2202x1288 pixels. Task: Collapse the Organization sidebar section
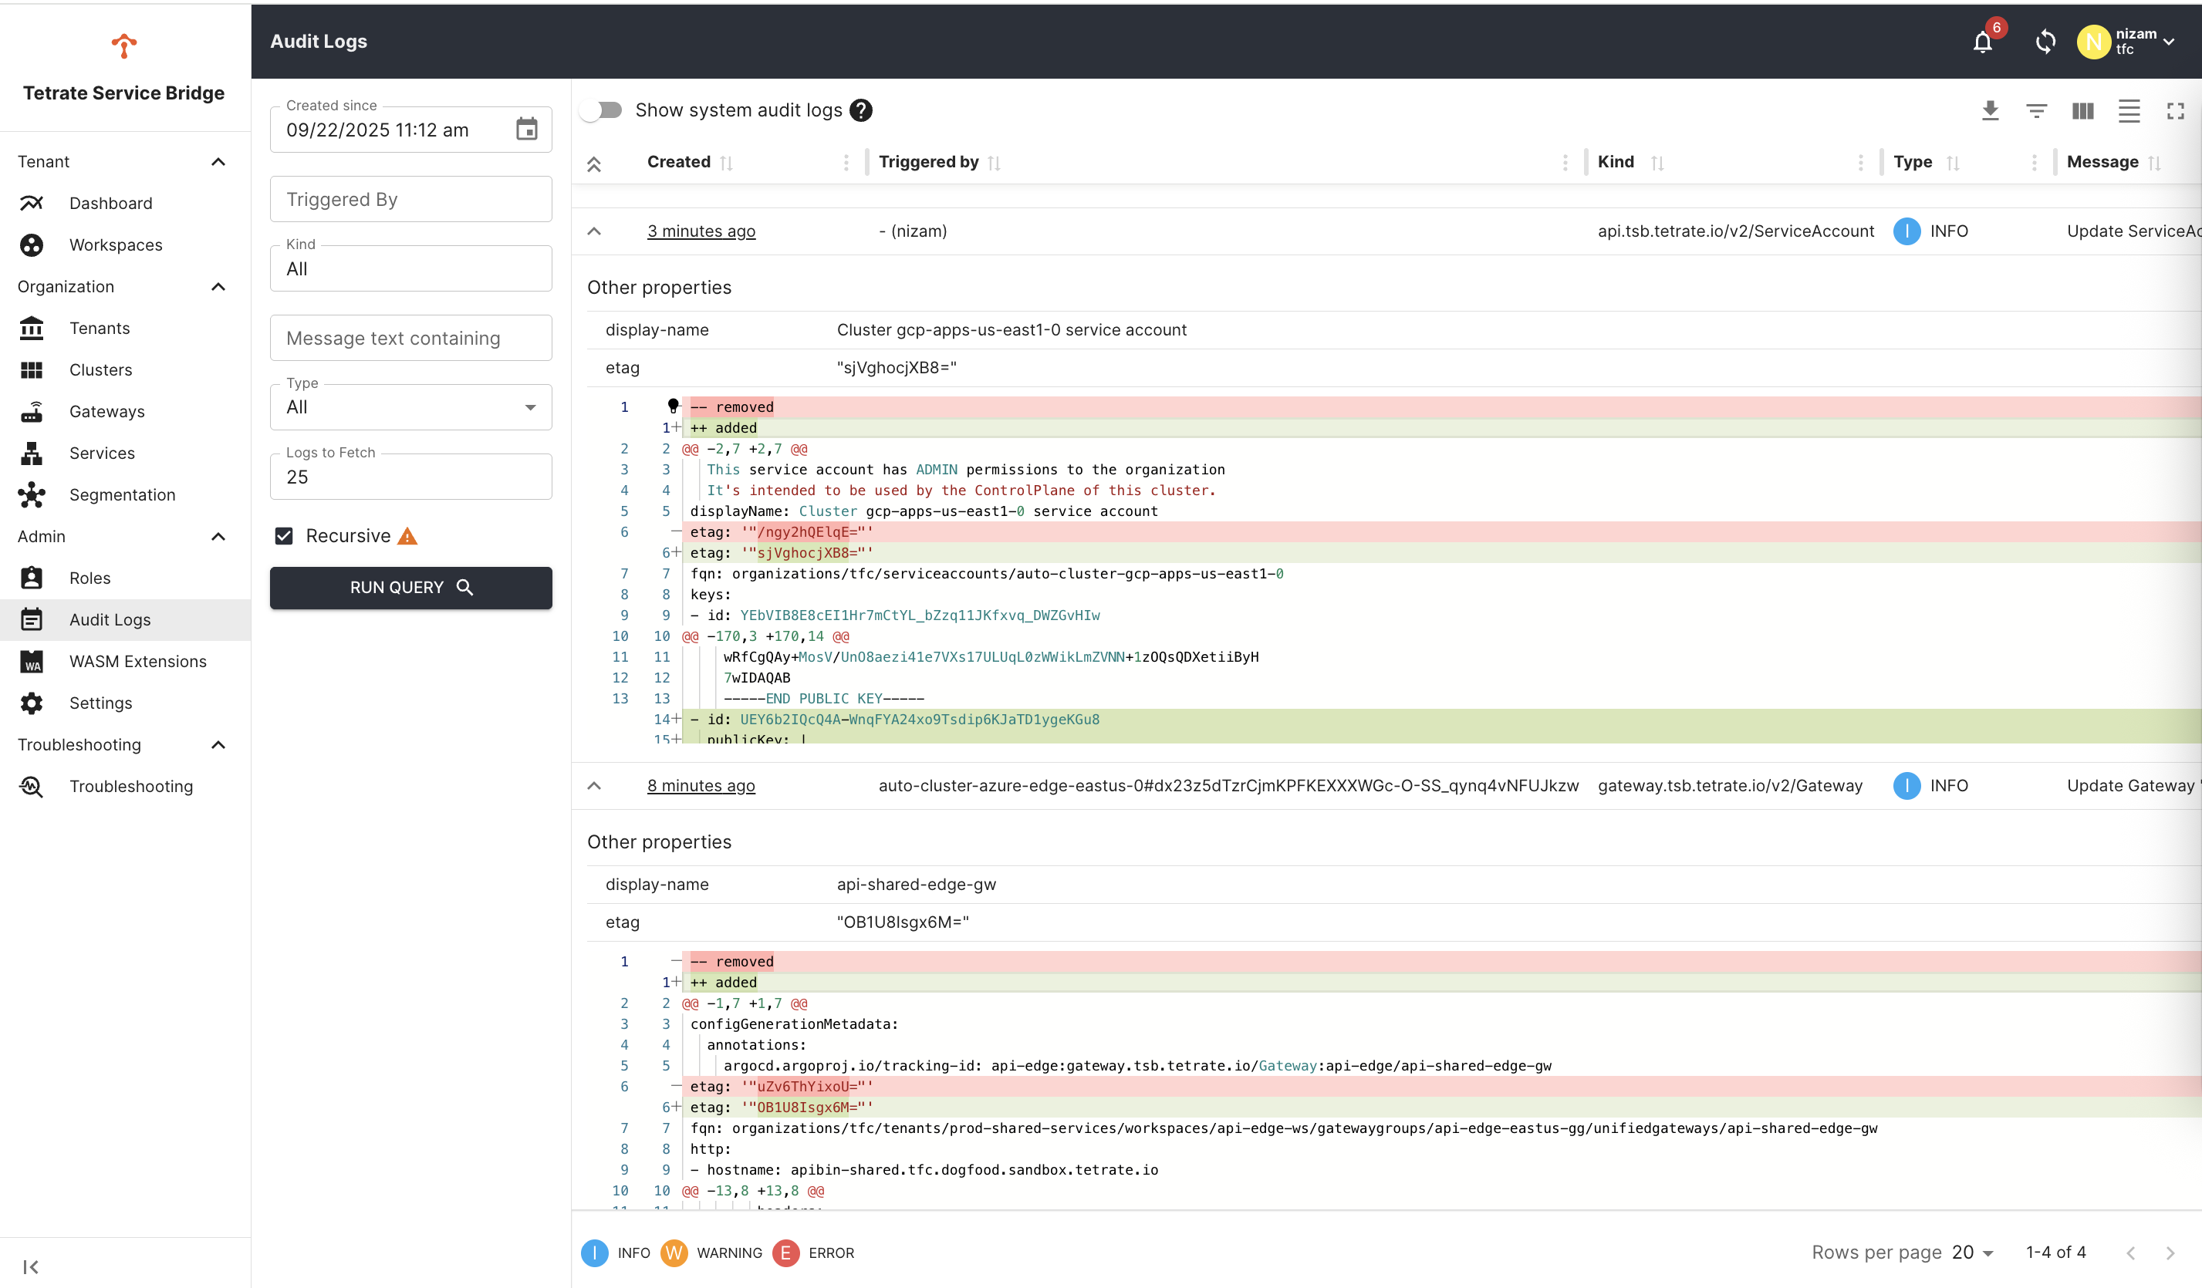pos(218,287)
